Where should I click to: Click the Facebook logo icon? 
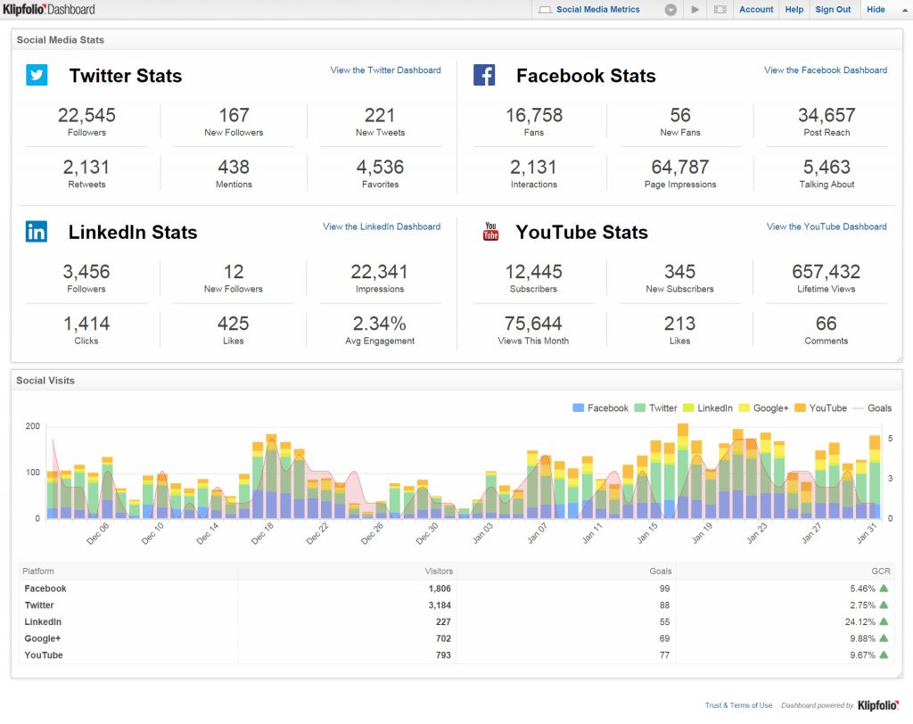click(x=483, y=75)
